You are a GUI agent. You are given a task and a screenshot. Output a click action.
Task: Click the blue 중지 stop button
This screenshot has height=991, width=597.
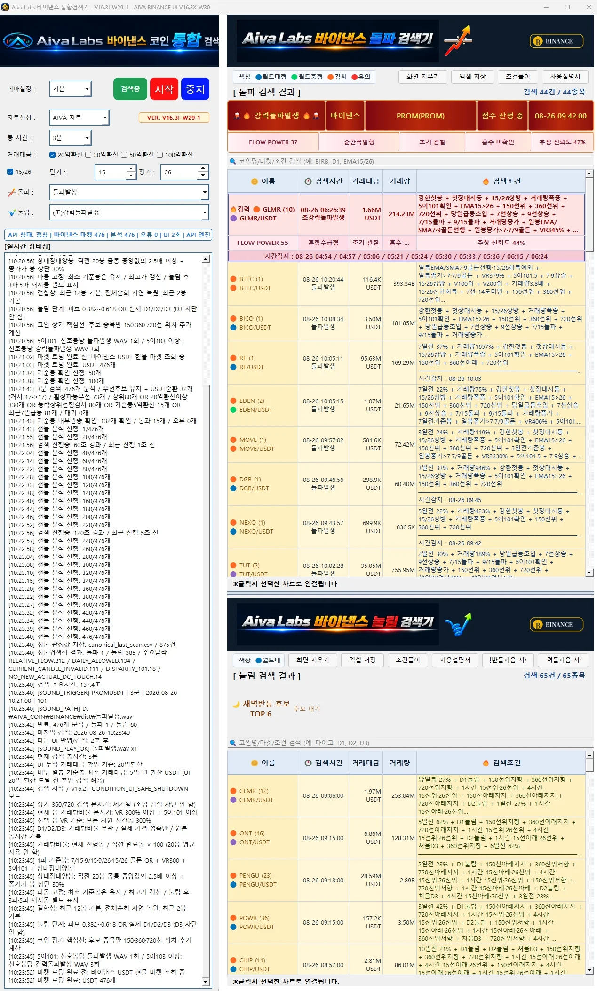point(195,89)
